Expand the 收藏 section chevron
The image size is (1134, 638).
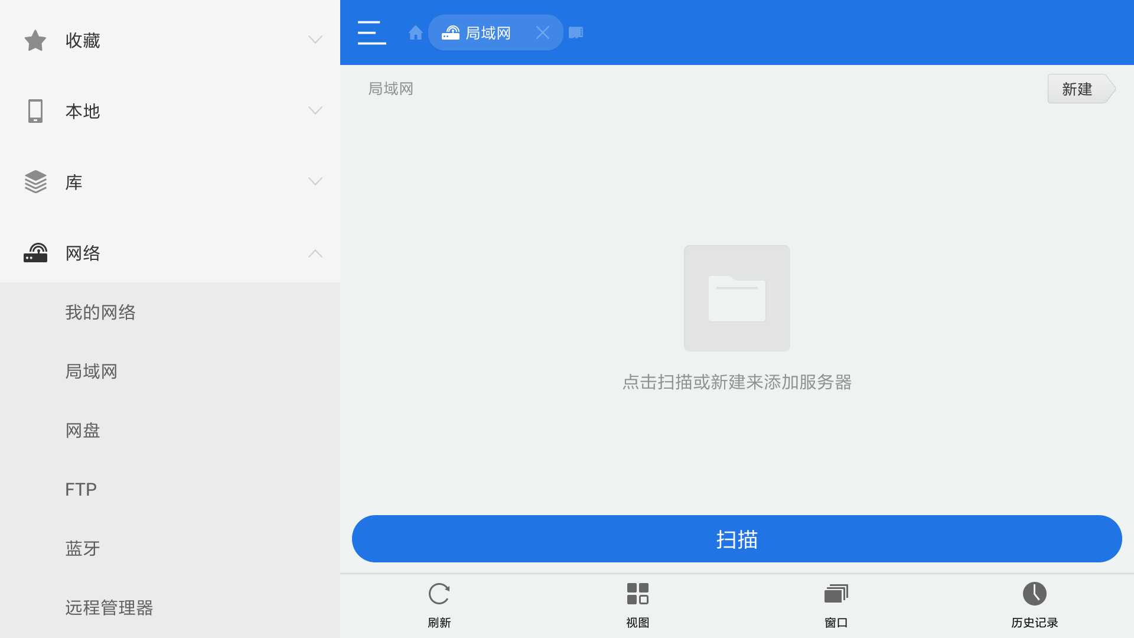click(x=315, y=40)
